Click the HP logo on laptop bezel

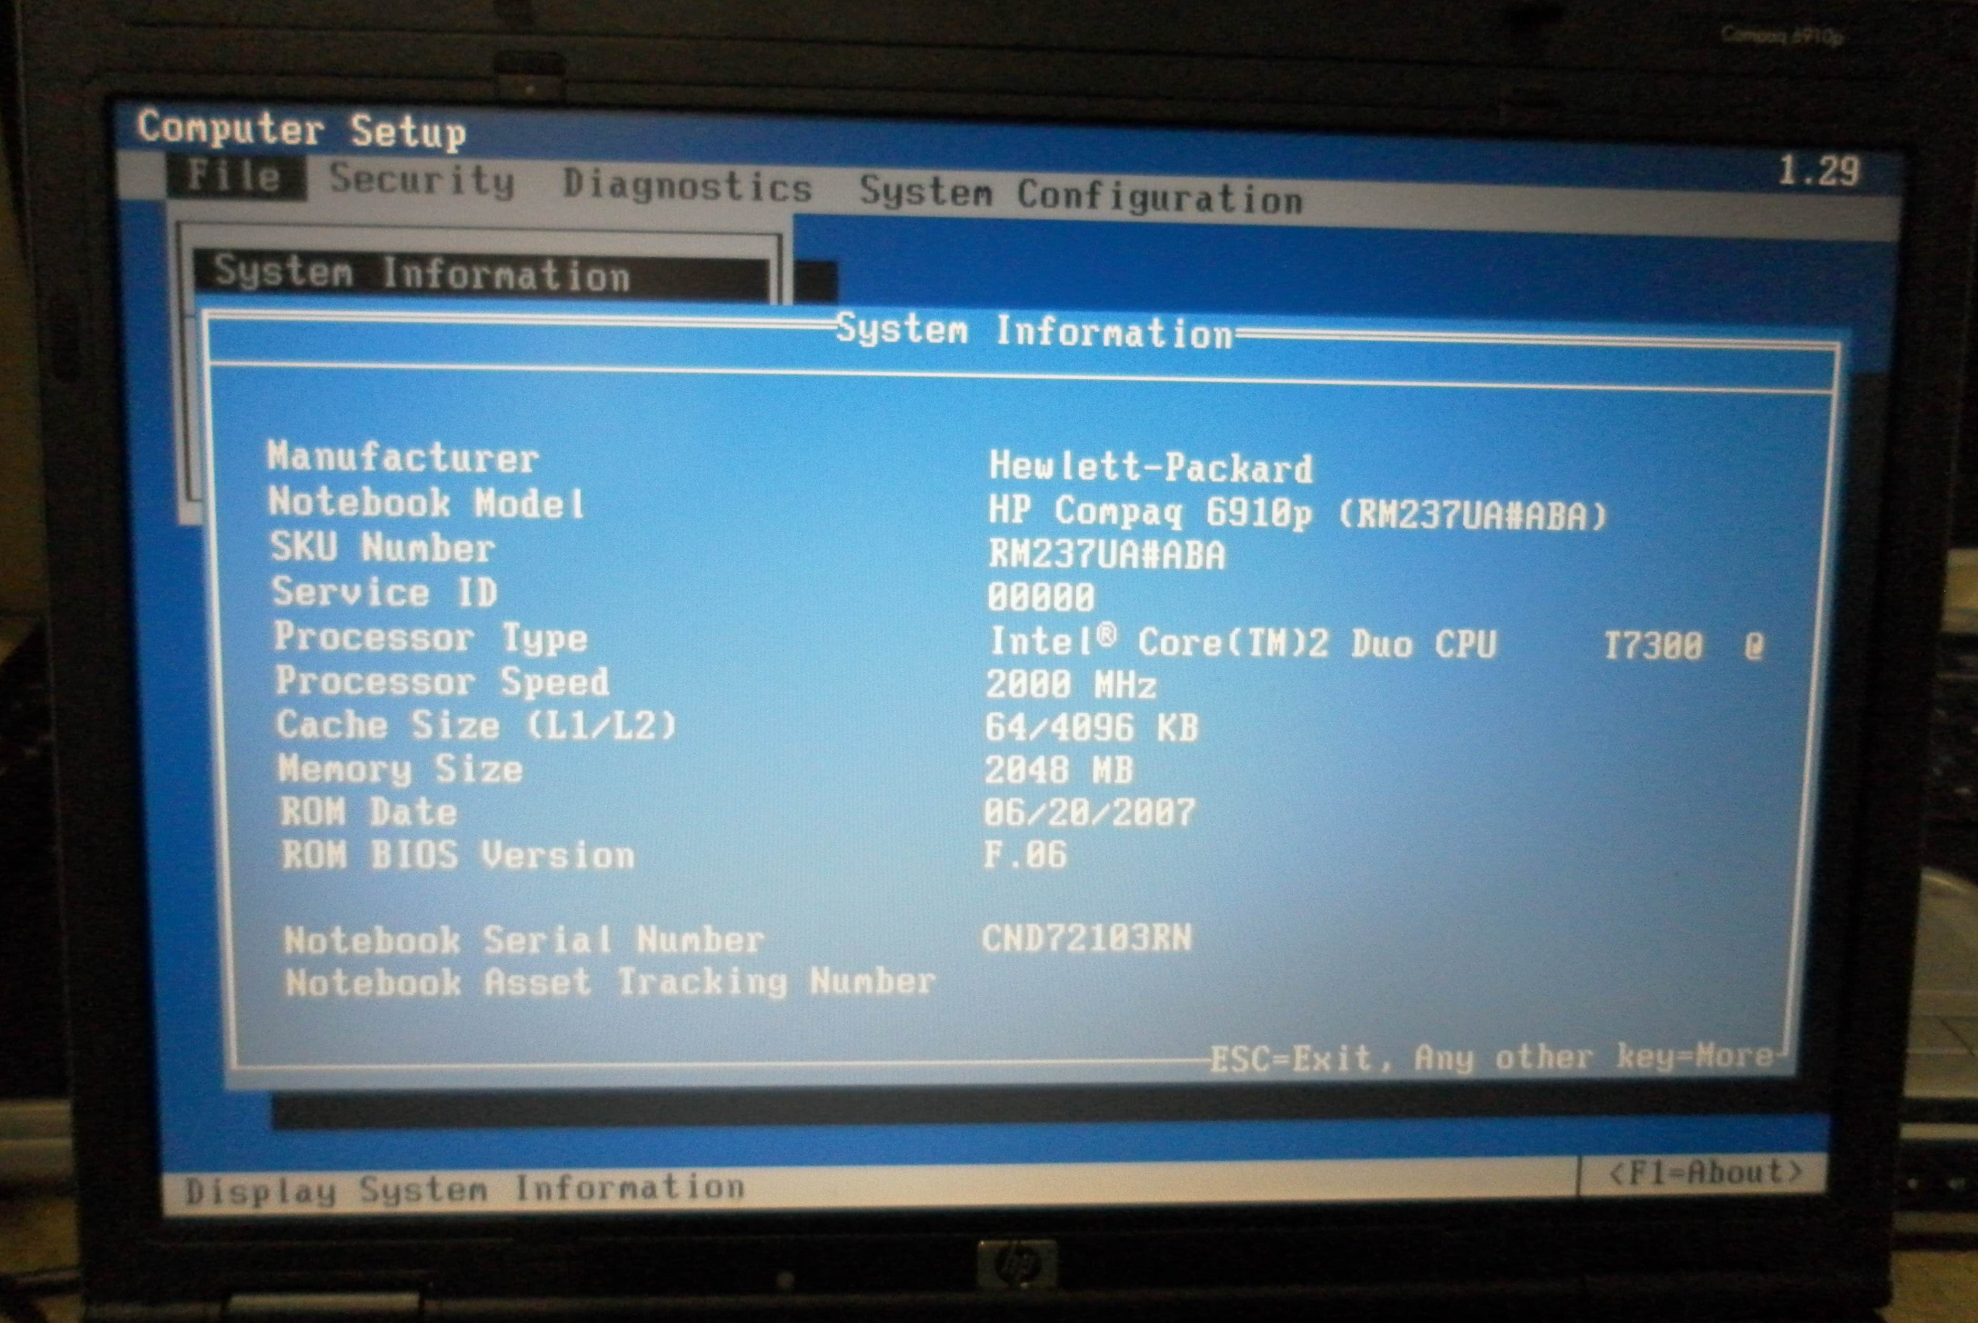pyautogui.click(x=1017, y=1264)
